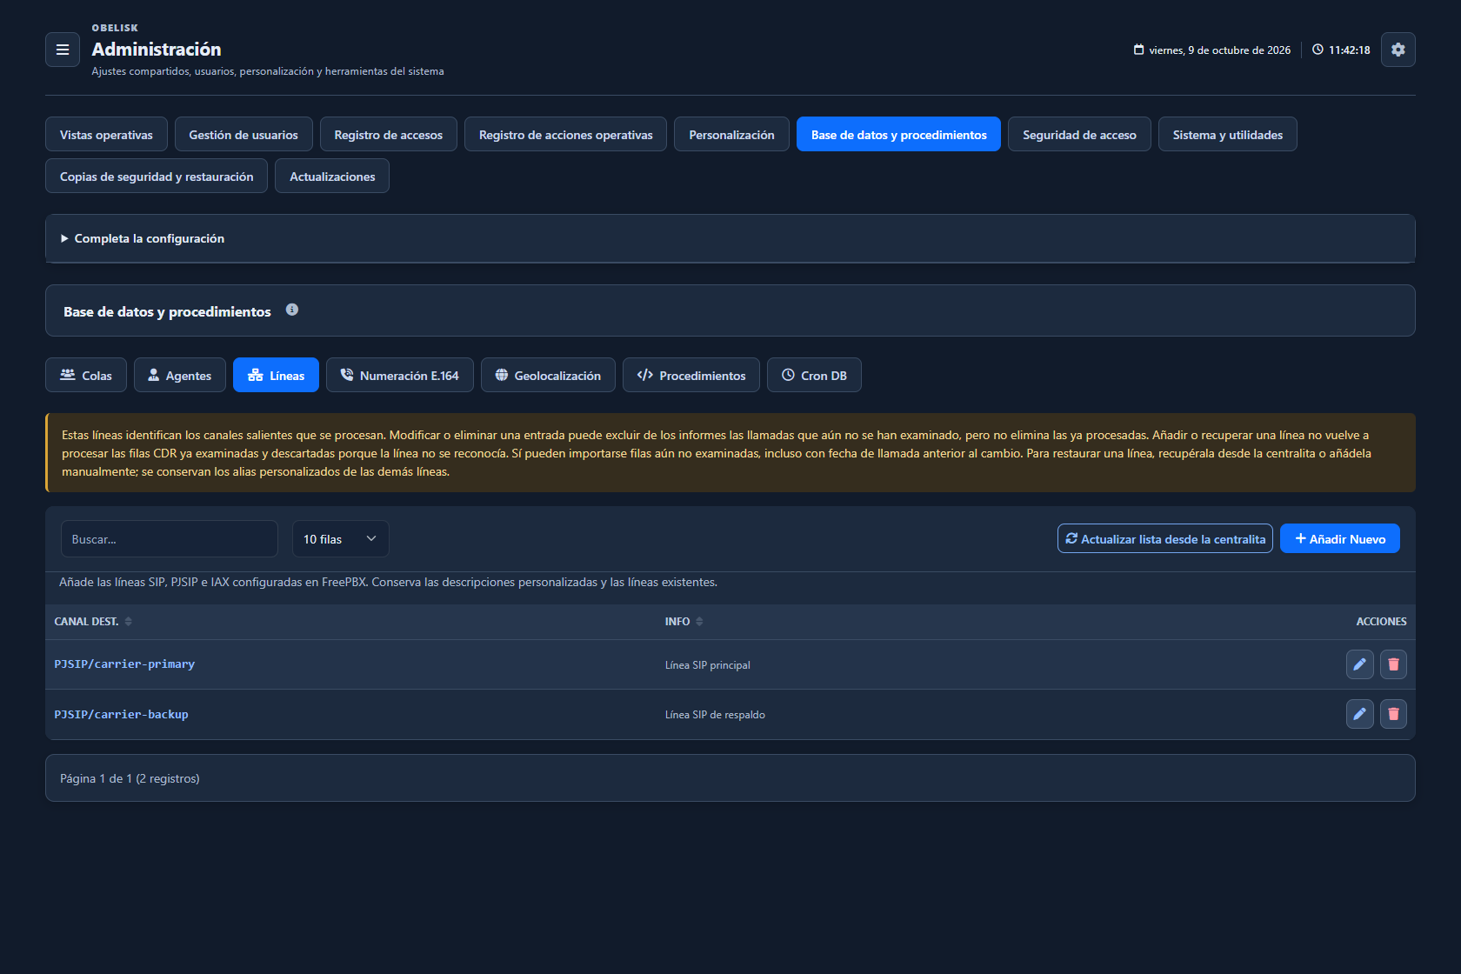The height and width of the screenshot is (974, 1461).
Task: Sort by INFO column arrows
Action: coord(699,621)
